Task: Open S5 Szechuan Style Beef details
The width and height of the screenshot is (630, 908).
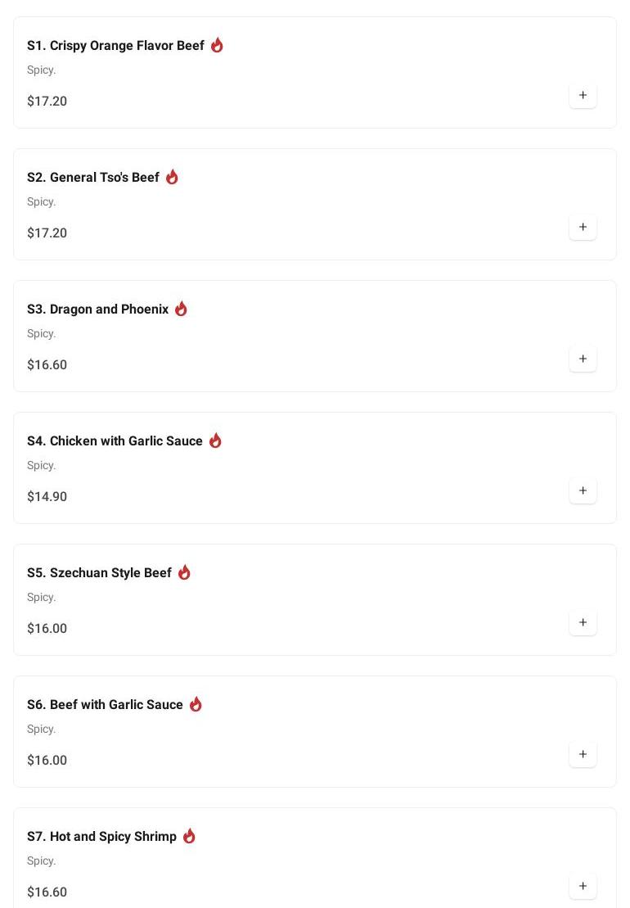Action: coord(99,573)
